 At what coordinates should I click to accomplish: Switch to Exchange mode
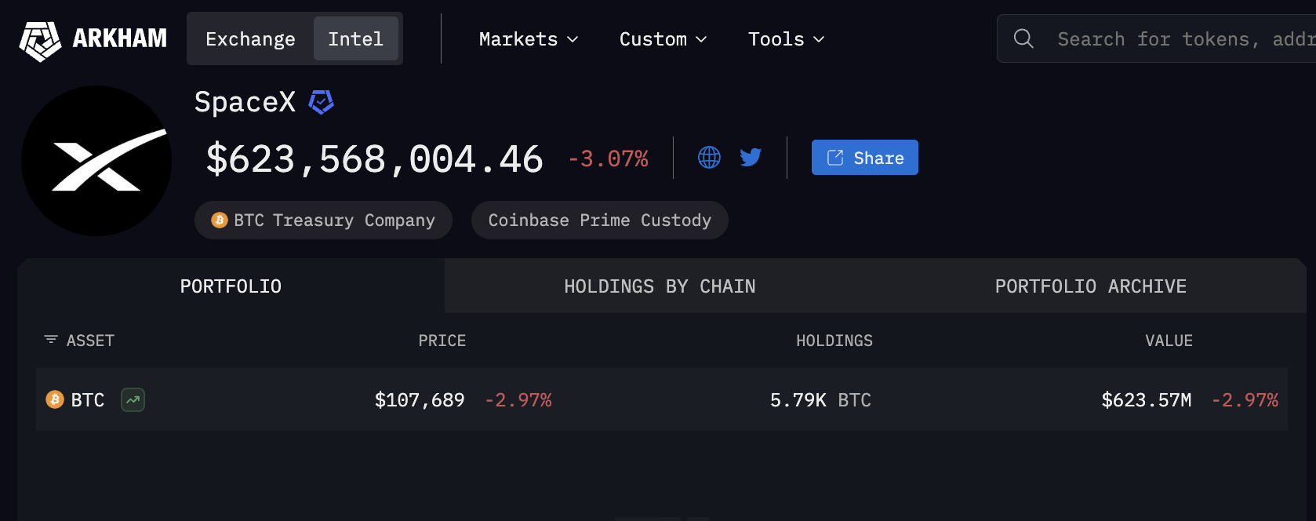[250, 39]
